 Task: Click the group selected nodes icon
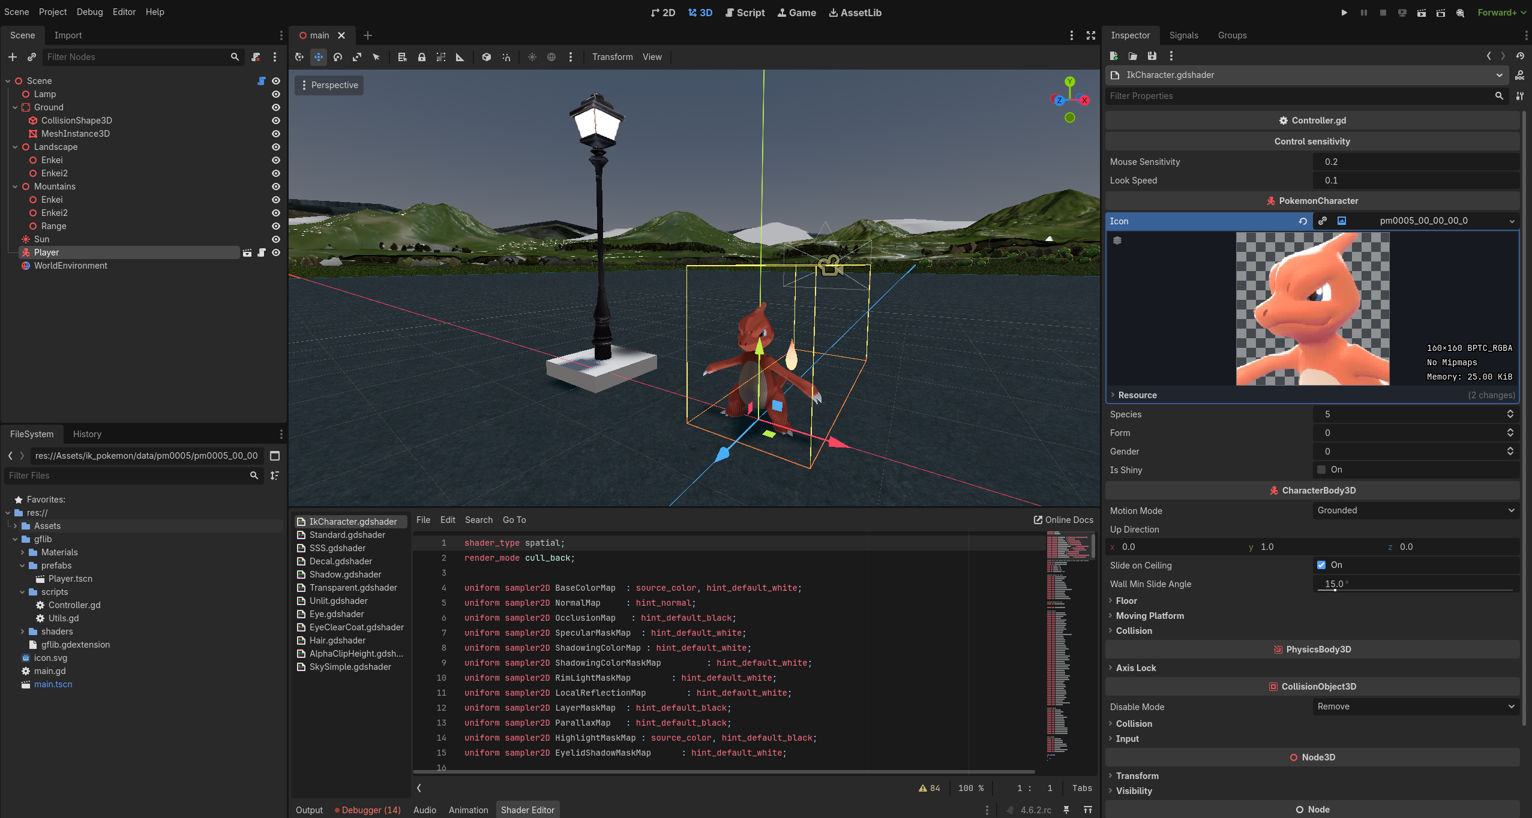441,57
